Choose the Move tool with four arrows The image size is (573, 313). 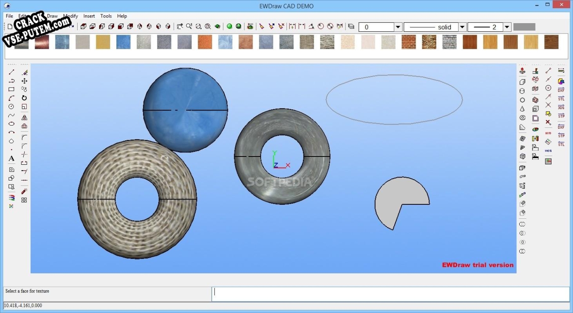(24, 81)
